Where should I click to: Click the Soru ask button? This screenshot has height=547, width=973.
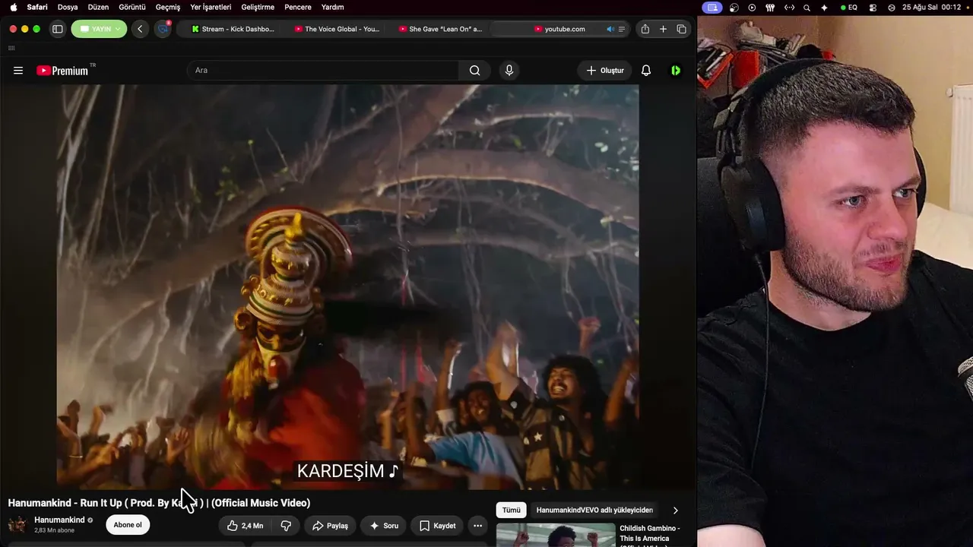pyautogui.click(x=384, y=526)
